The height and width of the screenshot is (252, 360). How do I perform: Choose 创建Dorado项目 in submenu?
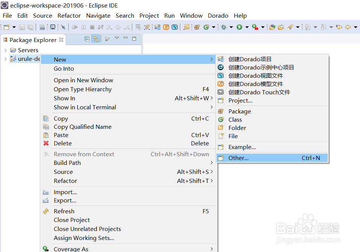(x=272, y=59)
